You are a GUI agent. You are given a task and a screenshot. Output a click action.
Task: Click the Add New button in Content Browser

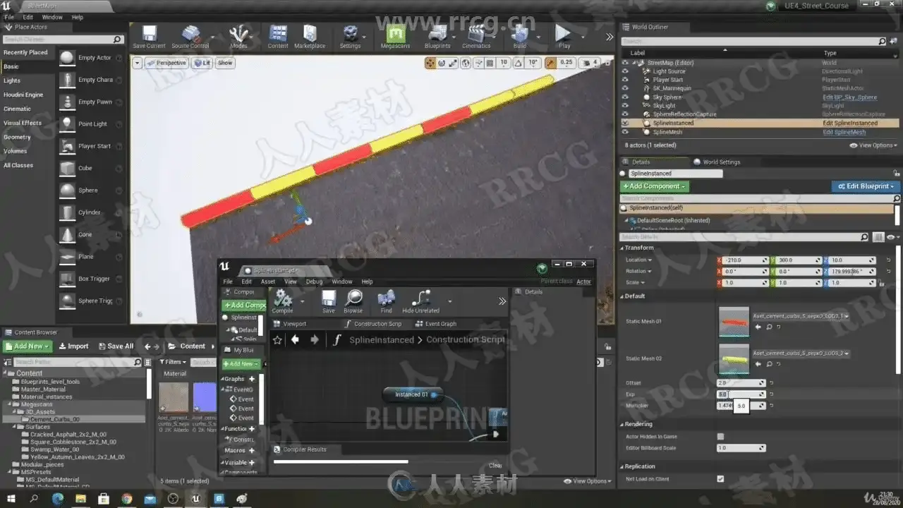click(28, 346)
